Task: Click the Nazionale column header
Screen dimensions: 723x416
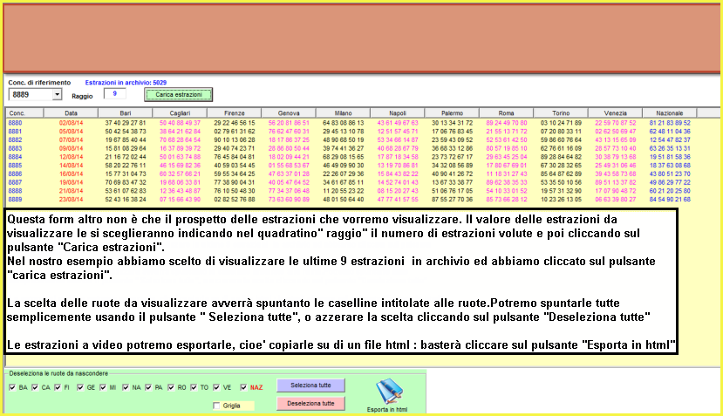Action: pyautogui.click(x=670, y=113)
